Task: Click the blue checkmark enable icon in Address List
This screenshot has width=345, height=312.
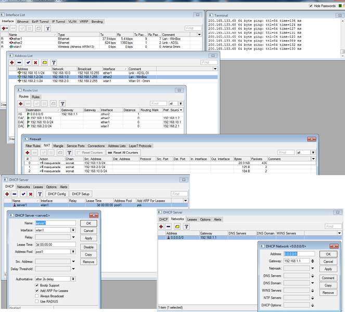Action: (x=28, y=63)
